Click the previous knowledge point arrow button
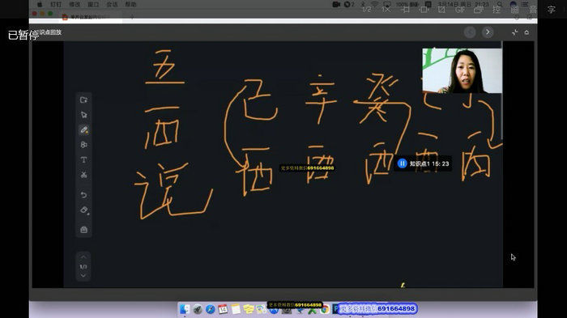Image resolution: width=567 pixels, height=318 pixels. tap(470, 32)
